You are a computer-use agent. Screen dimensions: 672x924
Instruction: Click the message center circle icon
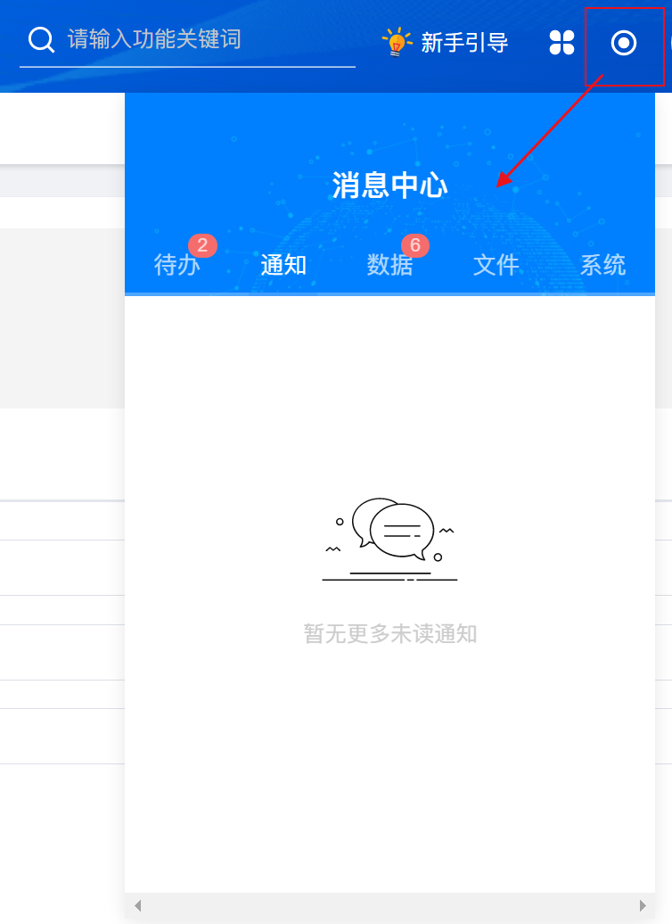[x=624, y=43]
